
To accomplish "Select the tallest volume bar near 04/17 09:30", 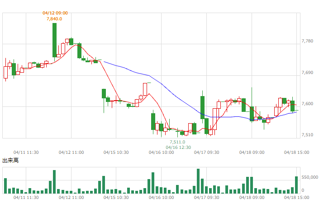I will point(198,181).
